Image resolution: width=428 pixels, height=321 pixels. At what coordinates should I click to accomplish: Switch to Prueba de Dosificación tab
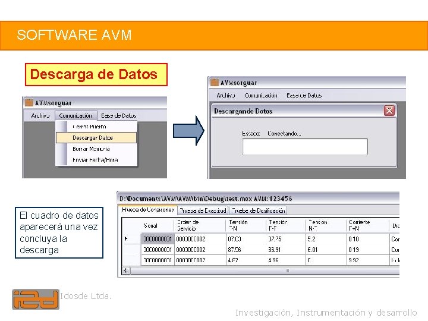click(258, 210)
